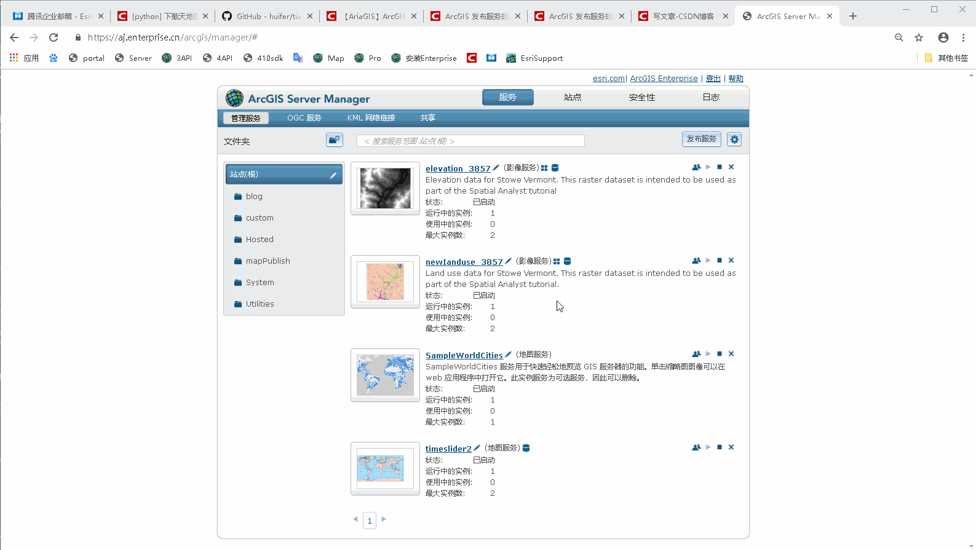Image resolution: width=976 pixels, height=550 pixels.
Task: Open permissions icon for newlanduse_3857
Action: (x=696, y=261)
